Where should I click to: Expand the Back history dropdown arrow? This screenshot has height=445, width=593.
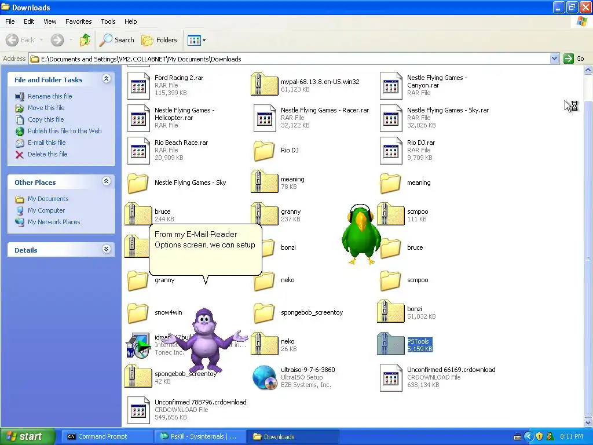(41, 40)
